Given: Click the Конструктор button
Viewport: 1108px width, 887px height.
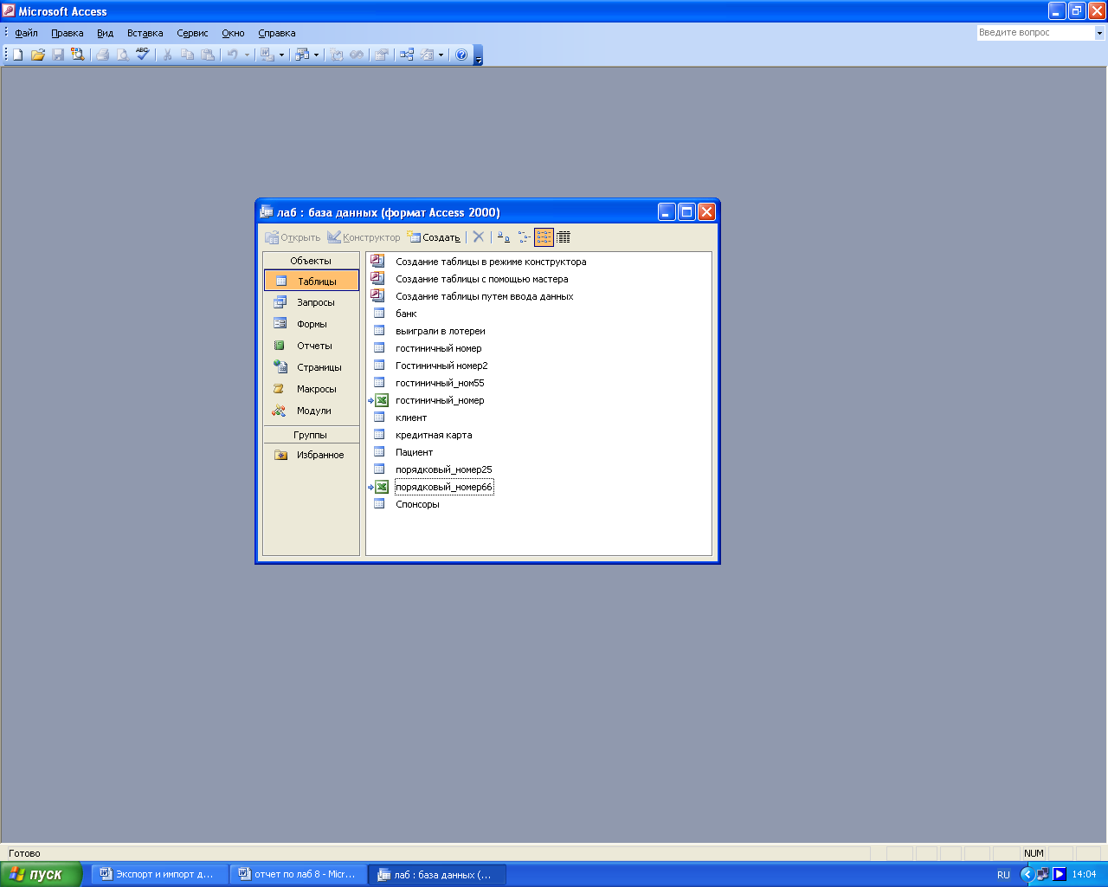Looking at the screenshot, I should click(364, 236).
